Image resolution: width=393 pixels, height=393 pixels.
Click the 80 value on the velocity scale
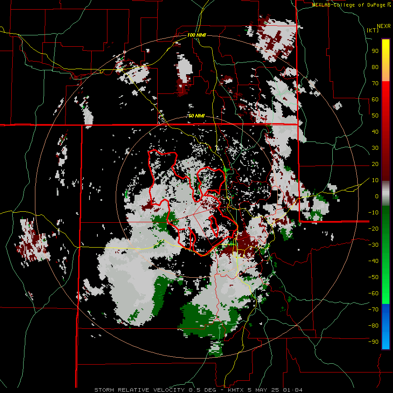tap(375, 67)
